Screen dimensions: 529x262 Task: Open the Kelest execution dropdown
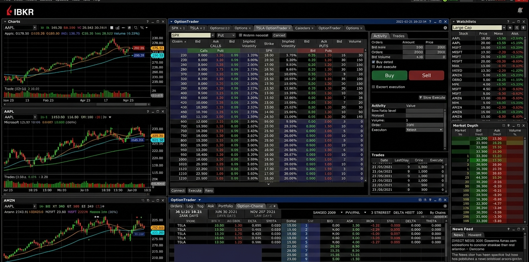click(424, 130)
